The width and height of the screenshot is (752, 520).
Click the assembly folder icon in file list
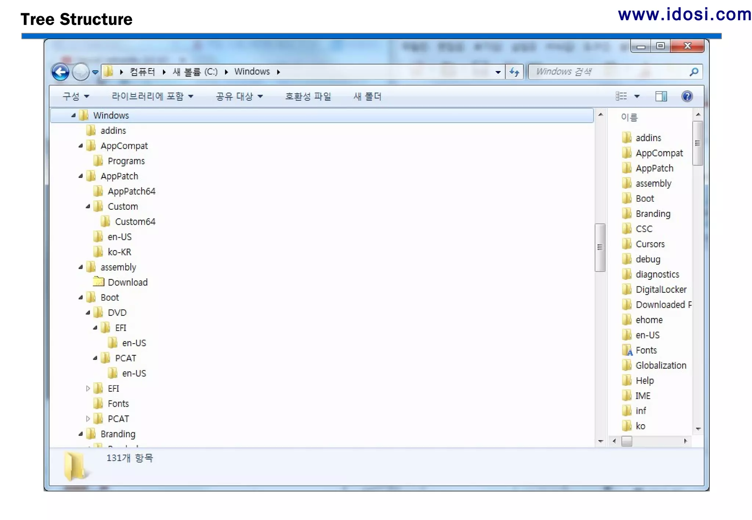(627, 183)
